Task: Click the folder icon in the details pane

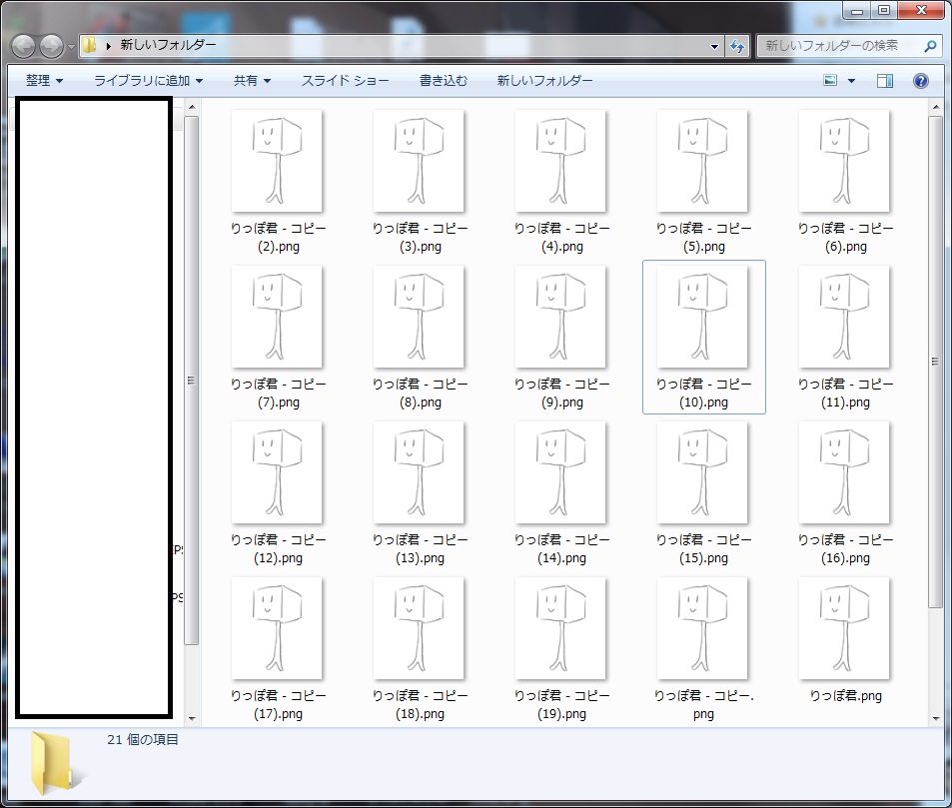Action: (57, 763)
